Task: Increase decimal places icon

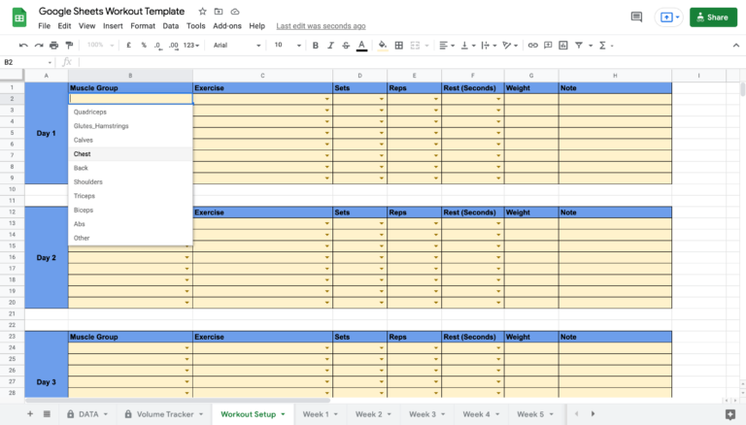Action: (174, 46)
